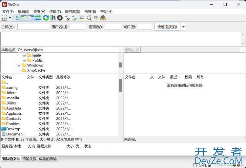Open the 文件(F) menu
The width and height of the screenshot is (246, 168).
tap(8, 11)
